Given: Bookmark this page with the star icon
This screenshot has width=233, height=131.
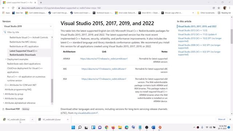Looking at the screenshot, I should (219, 8).
